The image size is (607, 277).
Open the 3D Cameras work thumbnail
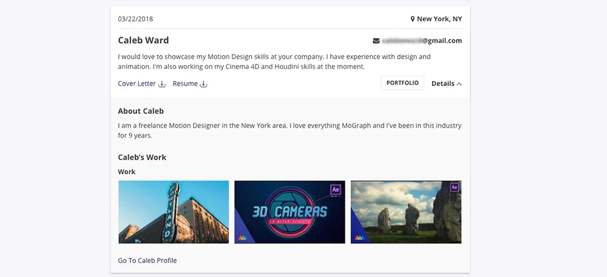pos(289,212)
